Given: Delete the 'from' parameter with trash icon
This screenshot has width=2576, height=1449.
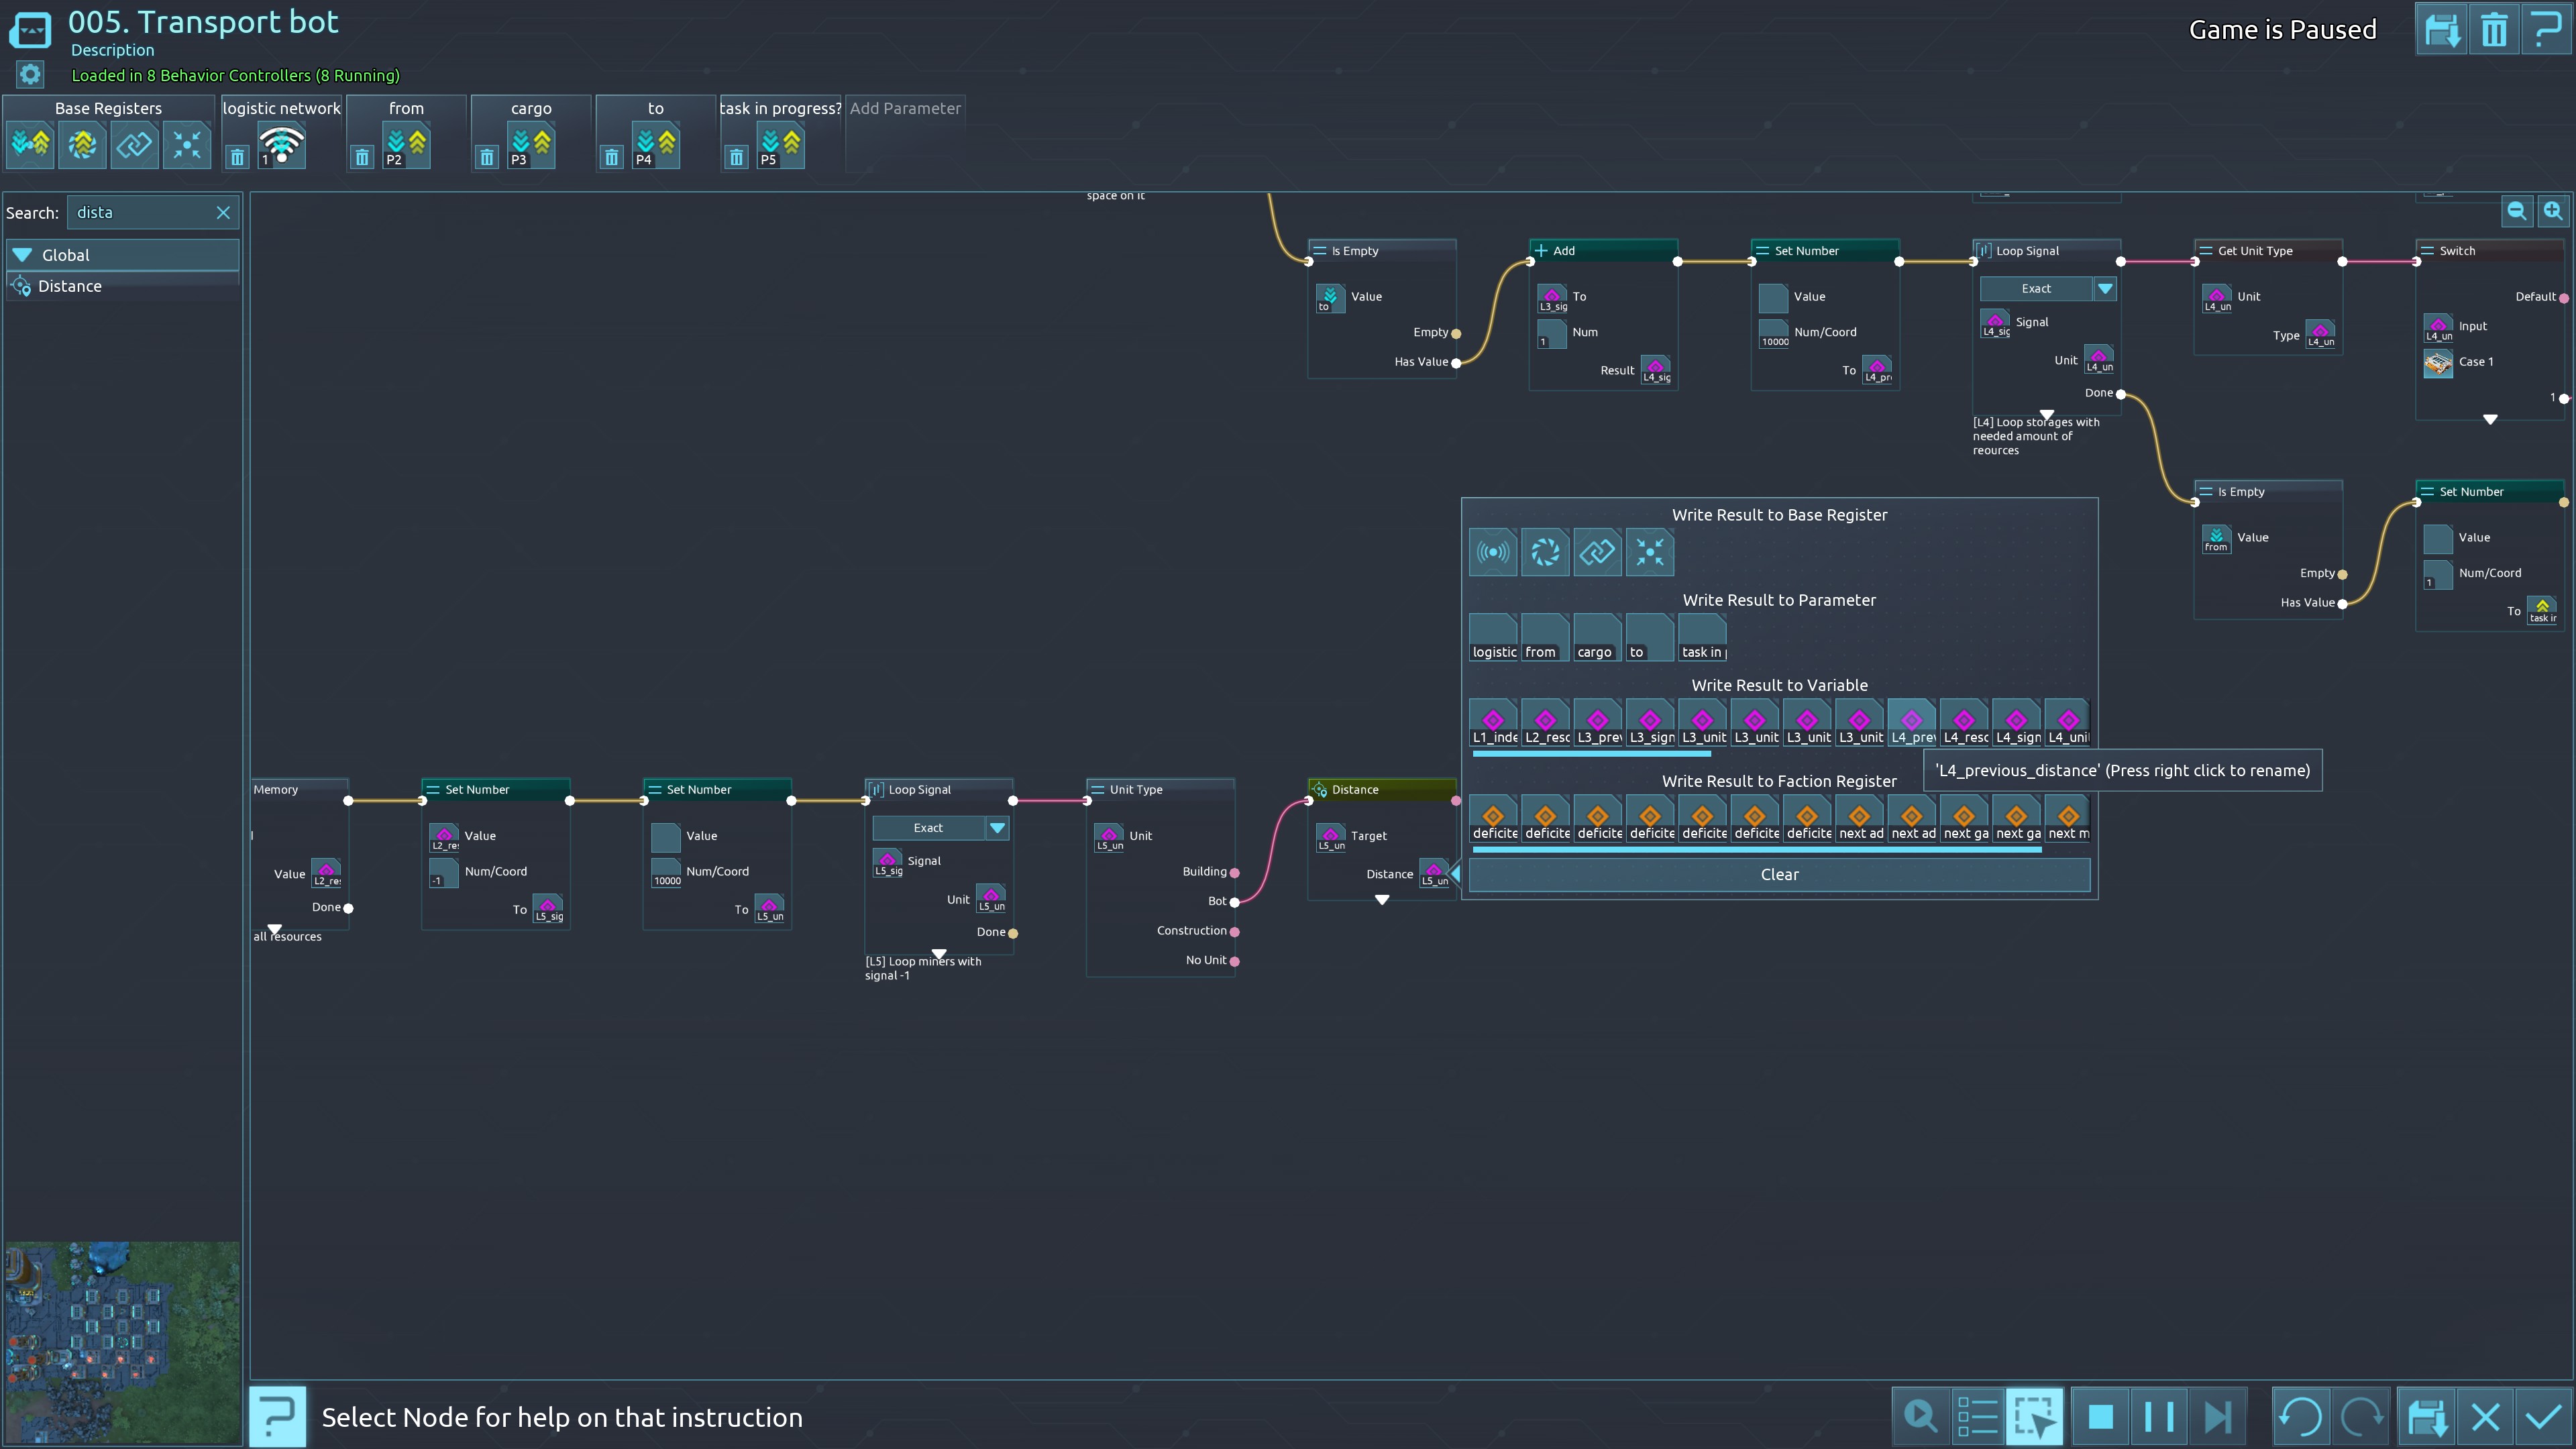Looking at the screenshot, I should click(x=362, y=157).
